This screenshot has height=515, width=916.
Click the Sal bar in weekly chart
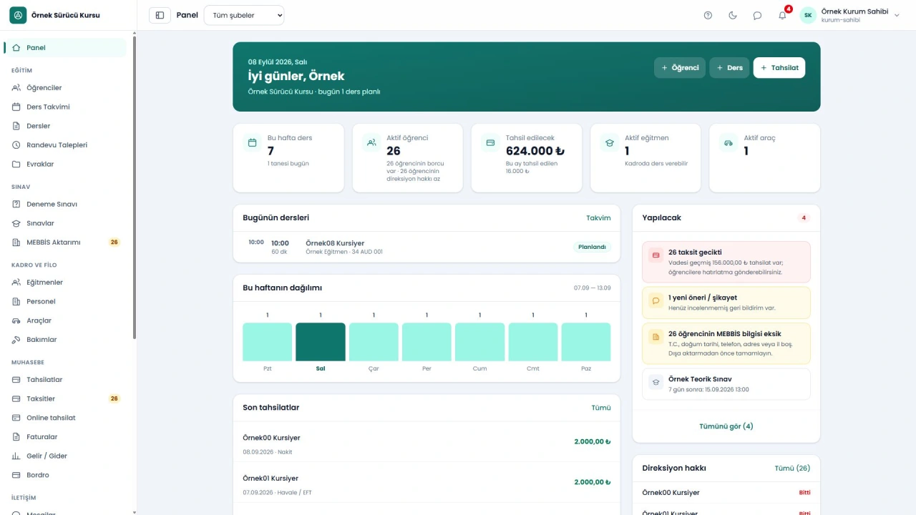[x=321, y=342]
